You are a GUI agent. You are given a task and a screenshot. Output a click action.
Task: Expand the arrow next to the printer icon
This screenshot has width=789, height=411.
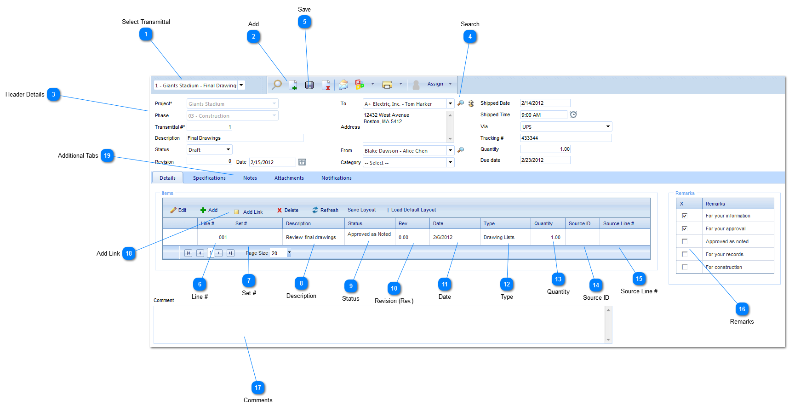tap(400, 84)
